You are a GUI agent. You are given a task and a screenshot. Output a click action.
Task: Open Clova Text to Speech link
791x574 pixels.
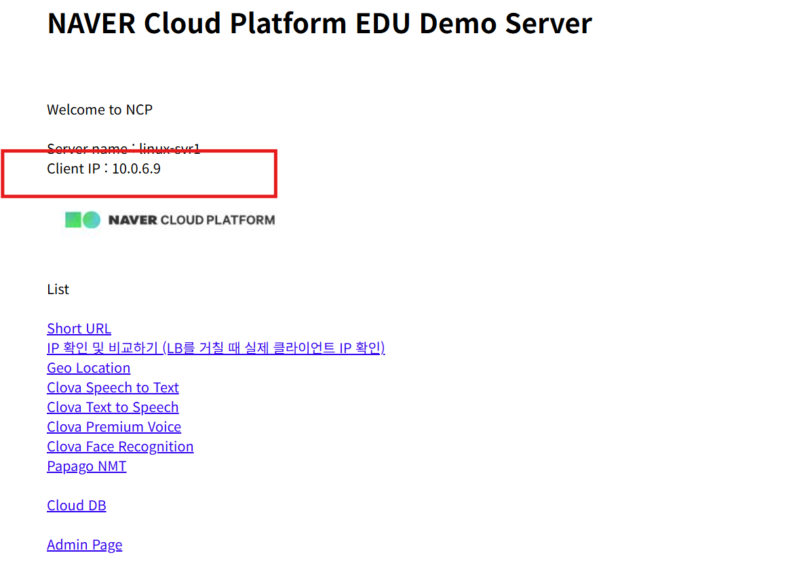pyautogui.click(x=113, y=407)
